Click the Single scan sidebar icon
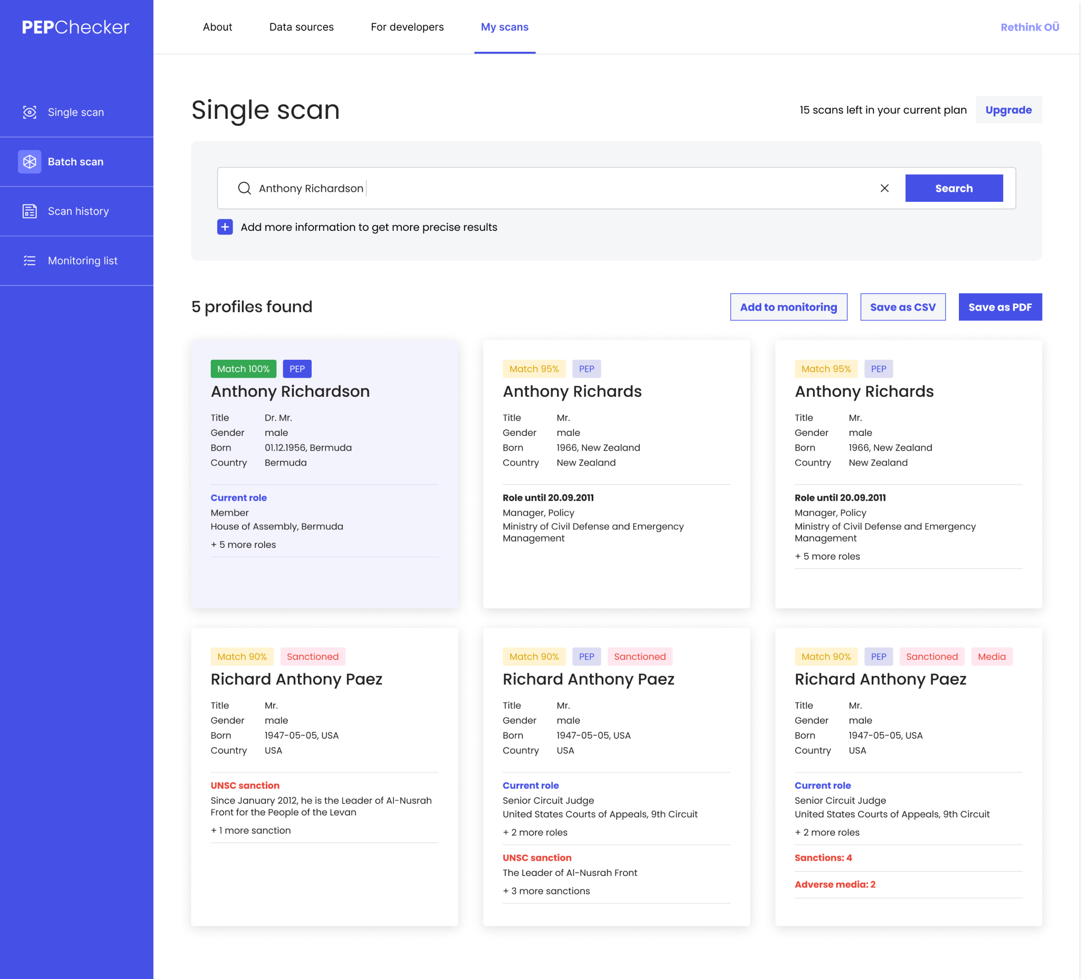Image resolution: width=1082 pixels, height=979 pixels. [x=30, y=112]
